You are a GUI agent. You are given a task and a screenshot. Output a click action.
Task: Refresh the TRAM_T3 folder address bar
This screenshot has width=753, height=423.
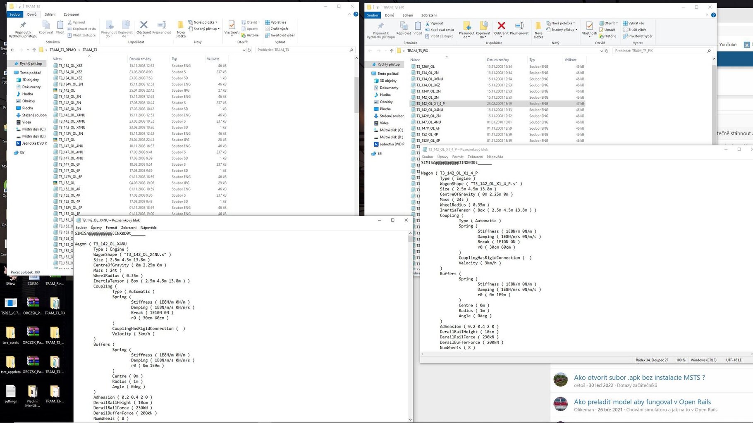click(249, 50)
